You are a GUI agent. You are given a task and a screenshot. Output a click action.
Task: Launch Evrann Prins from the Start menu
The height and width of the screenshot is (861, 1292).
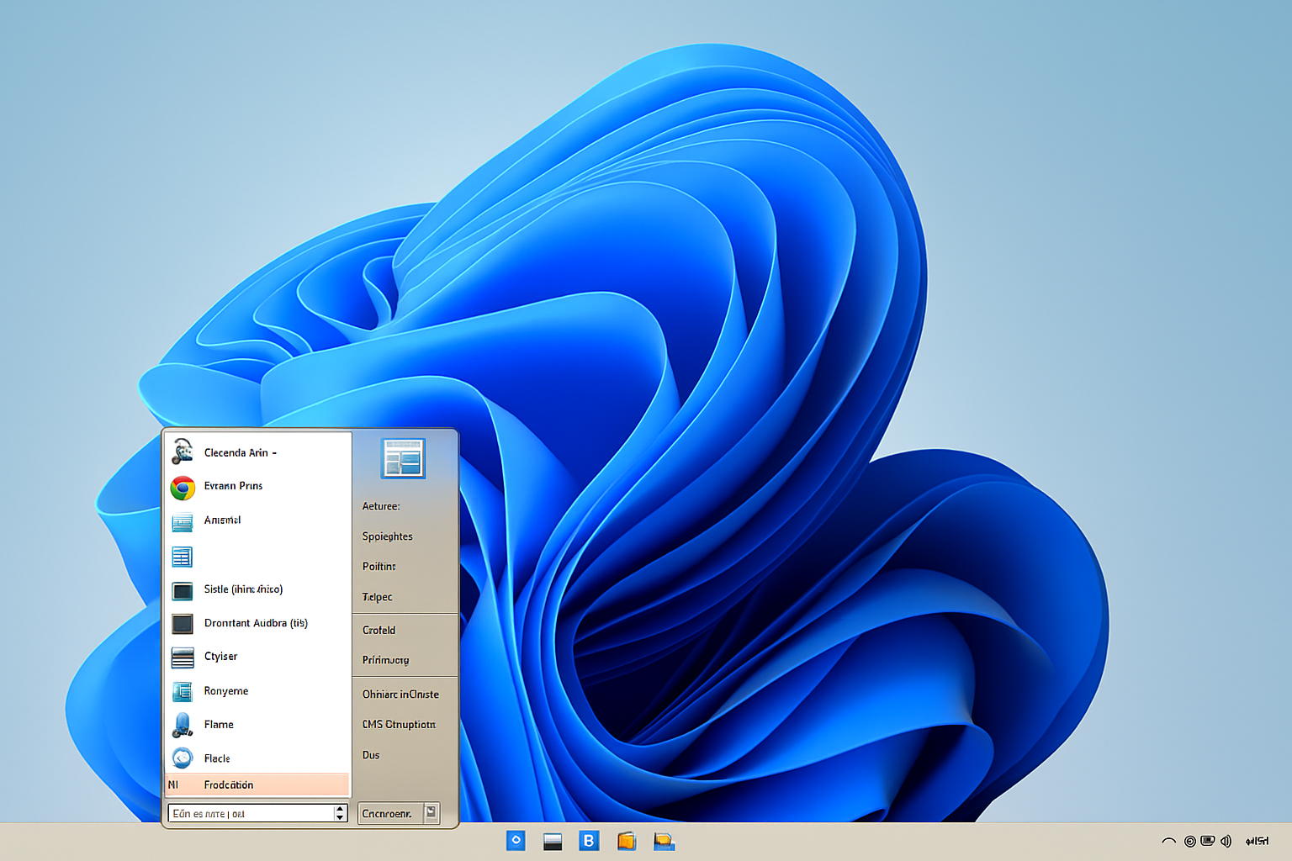[233, 486]
